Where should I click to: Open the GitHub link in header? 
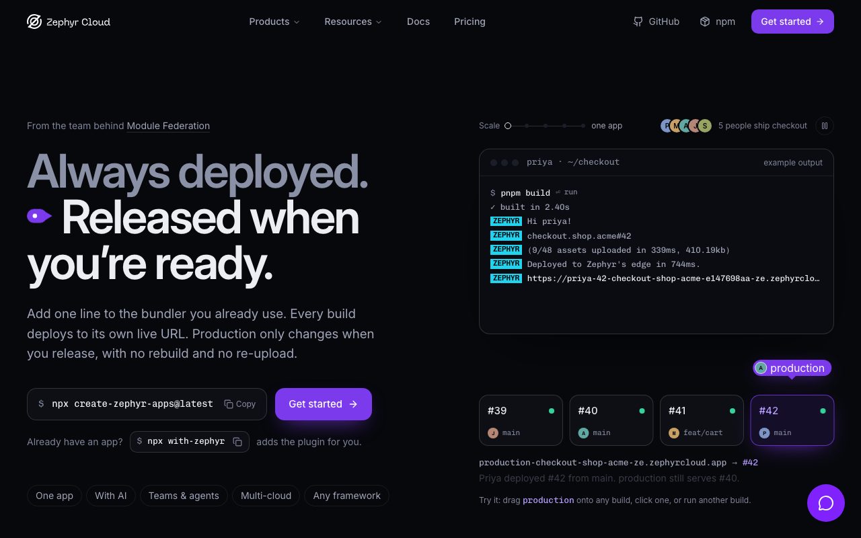tap(657, 22)
